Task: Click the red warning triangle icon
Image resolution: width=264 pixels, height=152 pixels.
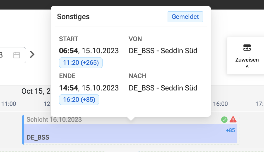Action: pyautogui.click(x=233, y=119)
